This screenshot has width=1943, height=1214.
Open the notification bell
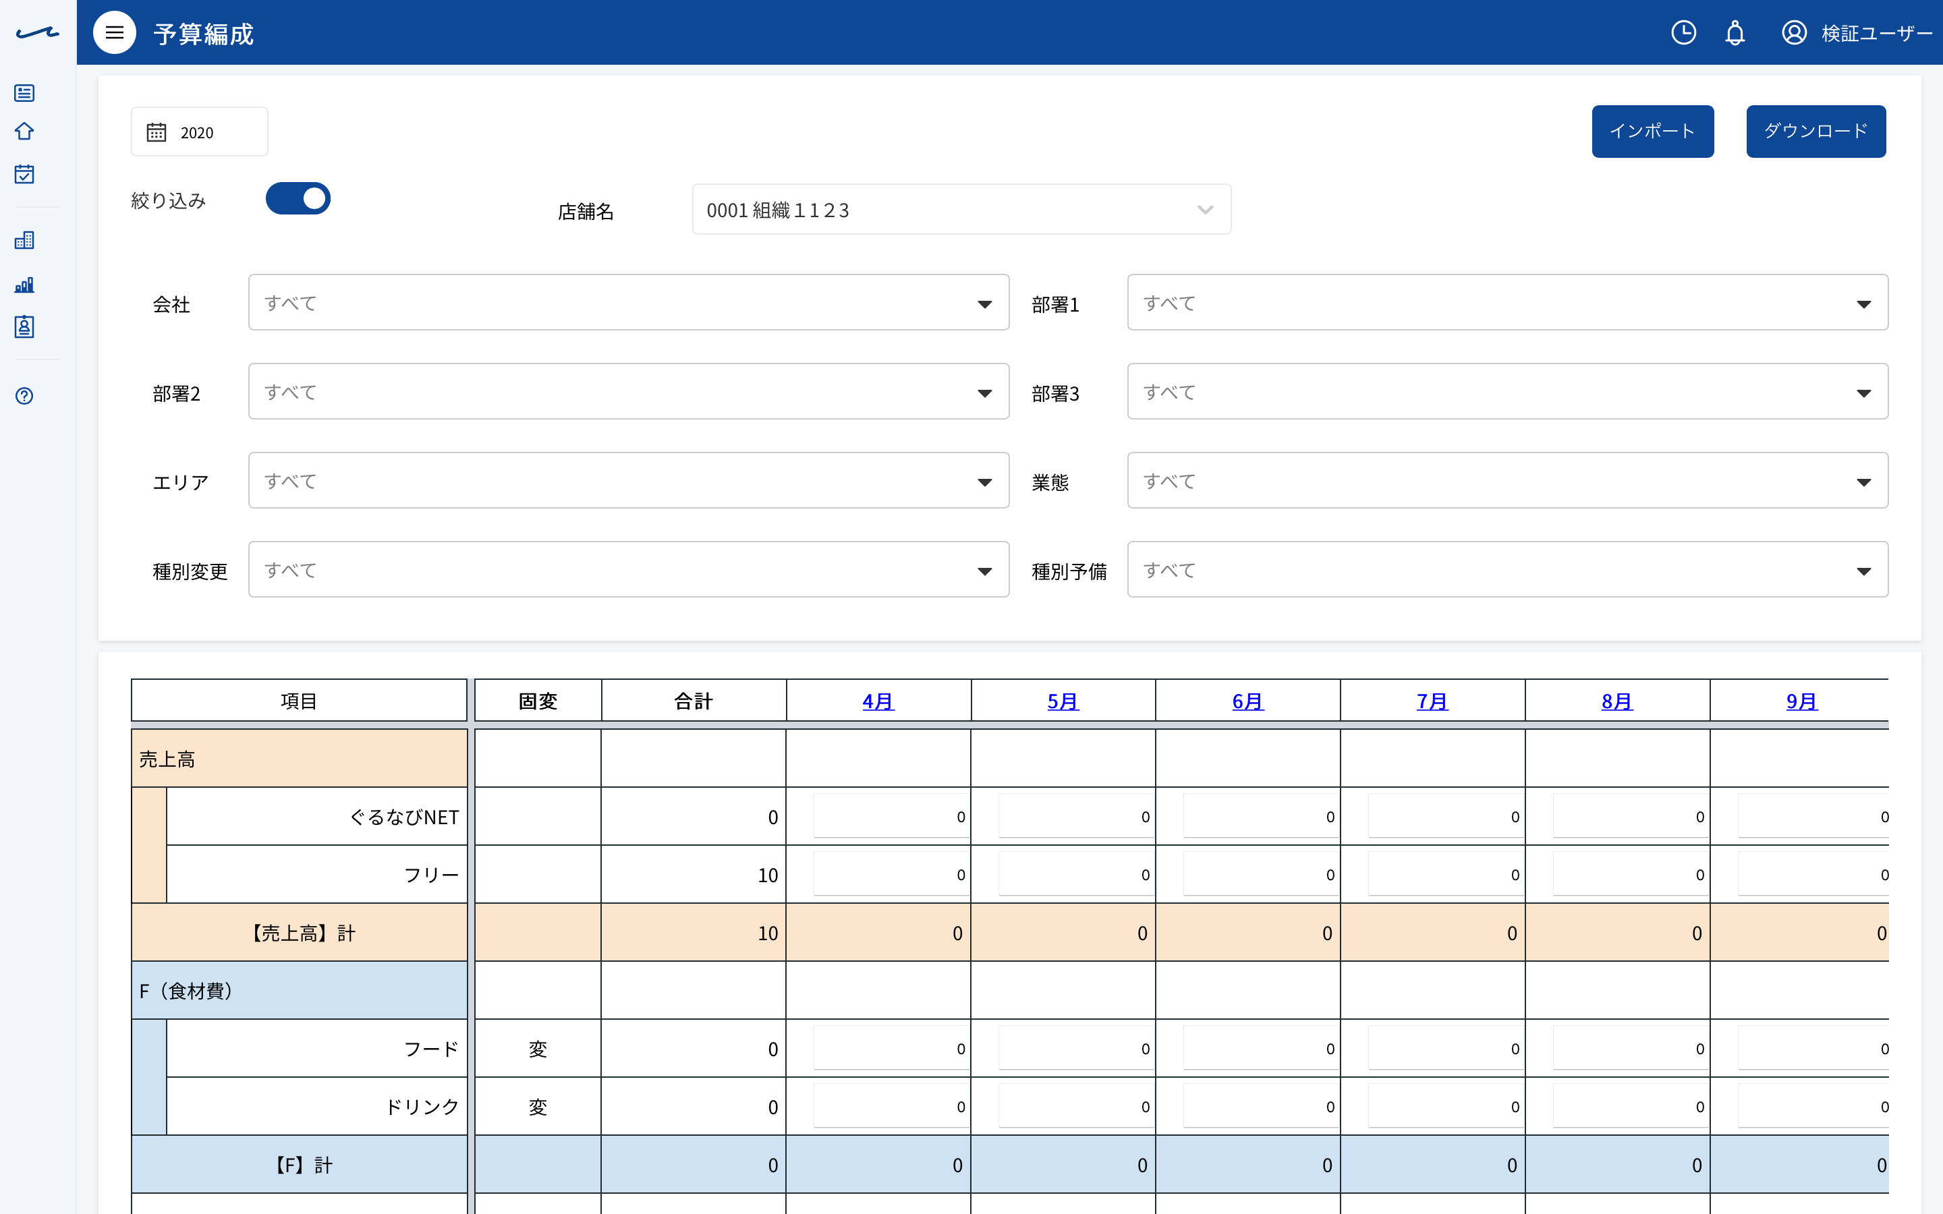click(1735, 33)
